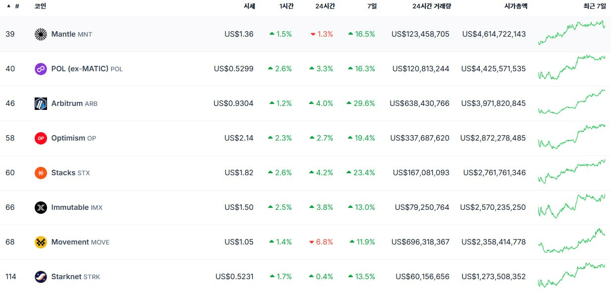Sort by the 24시간 change column header
Screen dimensions: 612x293
tap(324, 6)
